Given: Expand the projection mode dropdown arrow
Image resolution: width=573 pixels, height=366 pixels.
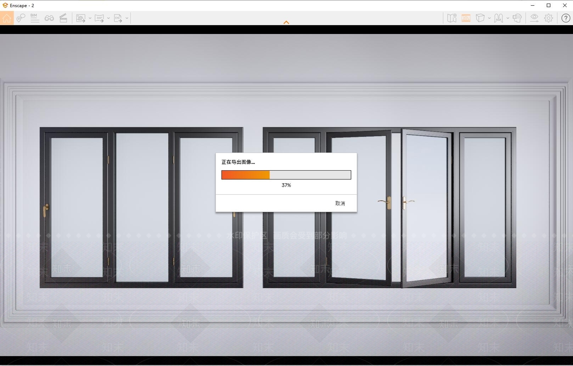Looking at the screenshot, I should (x=489, y=18).
